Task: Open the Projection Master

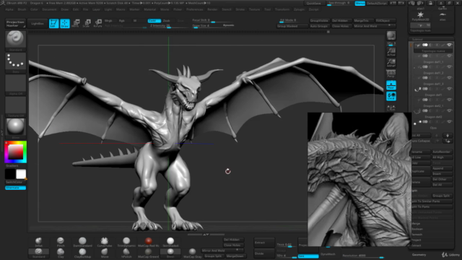Action: point(15,24)
